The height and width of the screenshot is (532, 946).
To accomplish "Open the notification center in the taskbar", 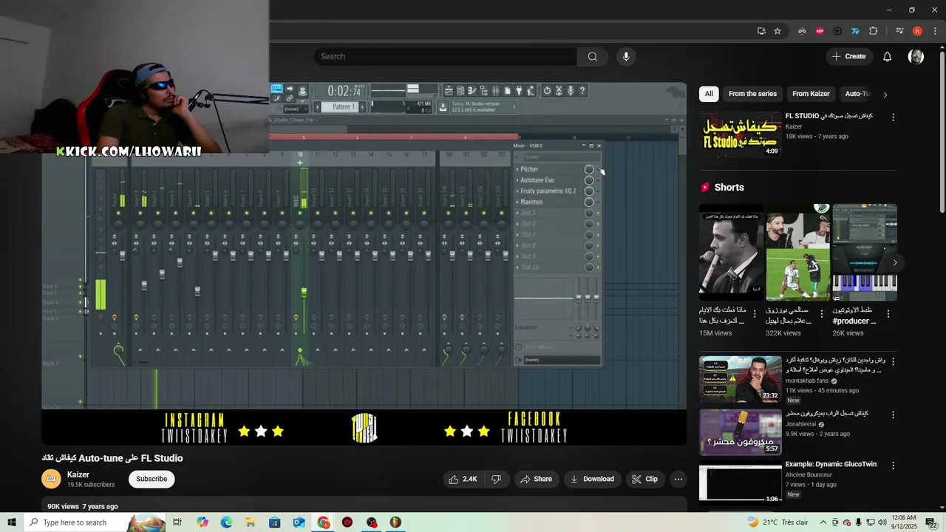I will 931,522.
